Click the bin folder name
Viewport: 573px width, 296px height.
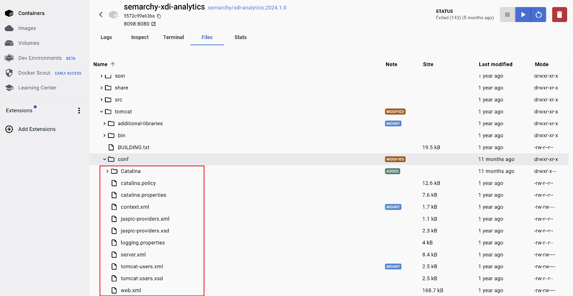(122, 136)
